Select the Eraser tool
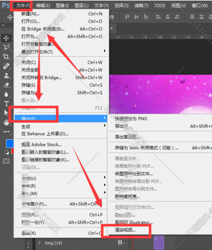 [x=6, y=85]
